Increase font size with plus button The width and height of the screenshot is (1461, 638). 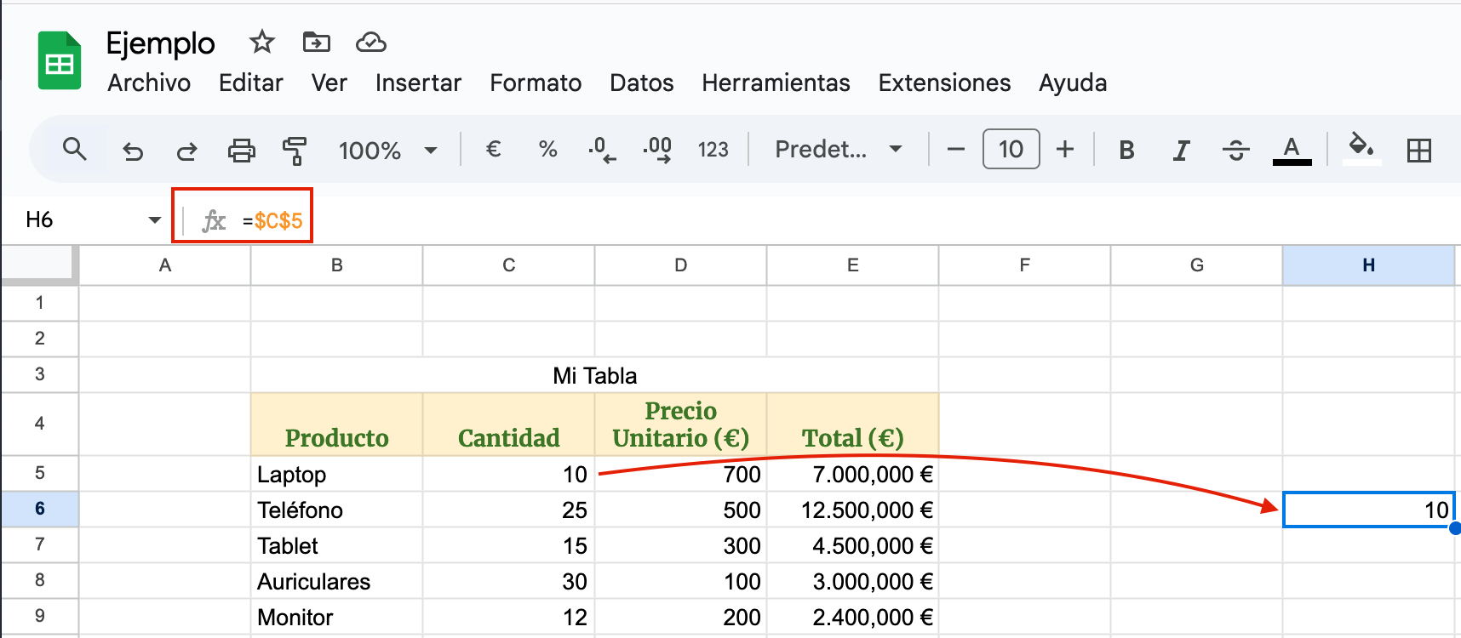pyautogui.click(x=1064, y=150)
